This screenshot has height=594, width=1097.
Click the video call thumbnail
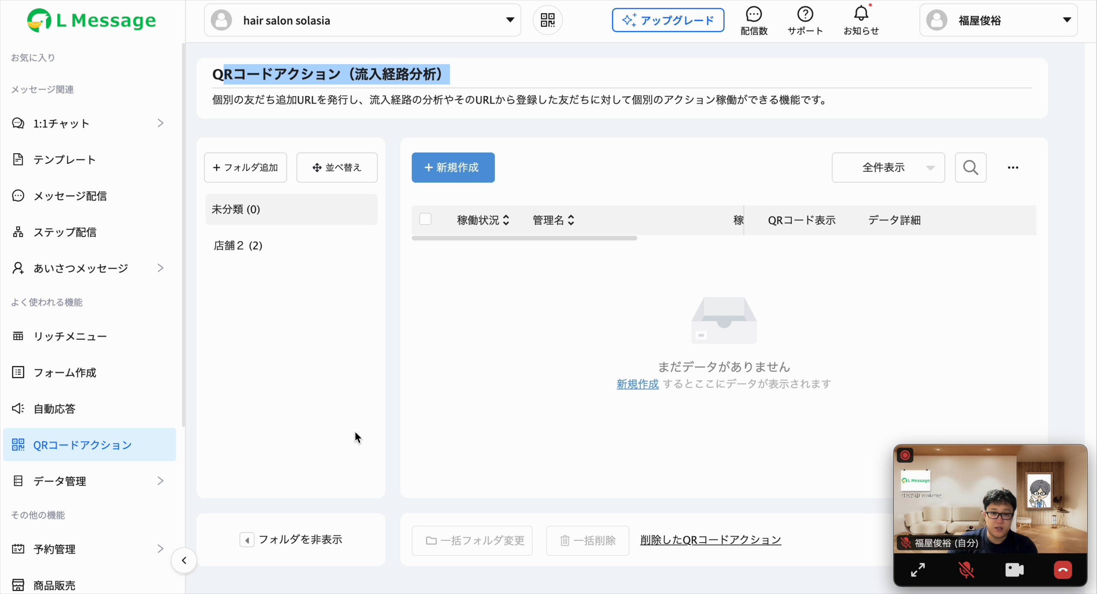coord(990,499)
